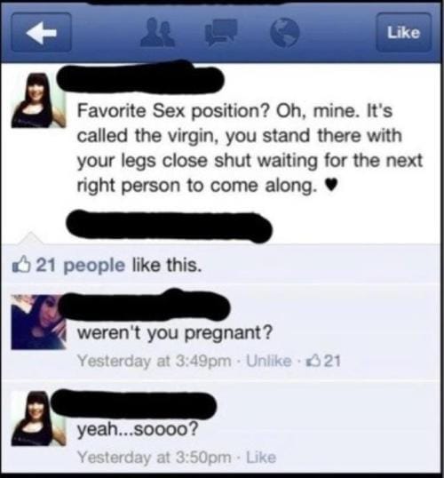Unlike the 'weren't you pregnant?' comment

coord(268,362)
